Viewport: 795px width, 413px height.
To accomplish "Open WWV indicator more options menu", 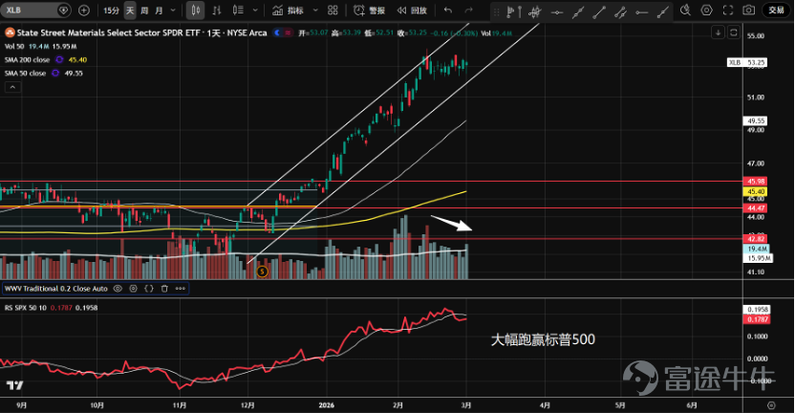I will tap(181, 289).
